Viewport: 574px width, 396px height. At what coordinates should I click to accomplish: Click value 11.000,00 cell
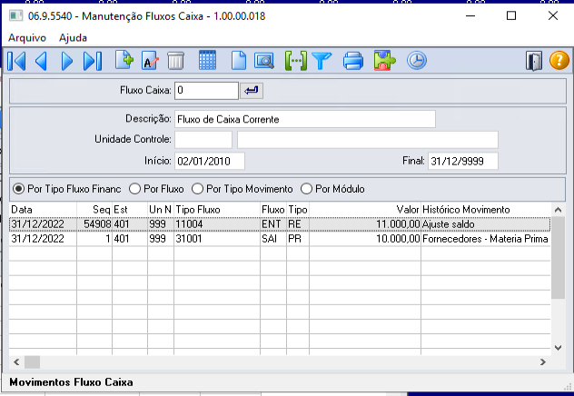tap(365, 224)
